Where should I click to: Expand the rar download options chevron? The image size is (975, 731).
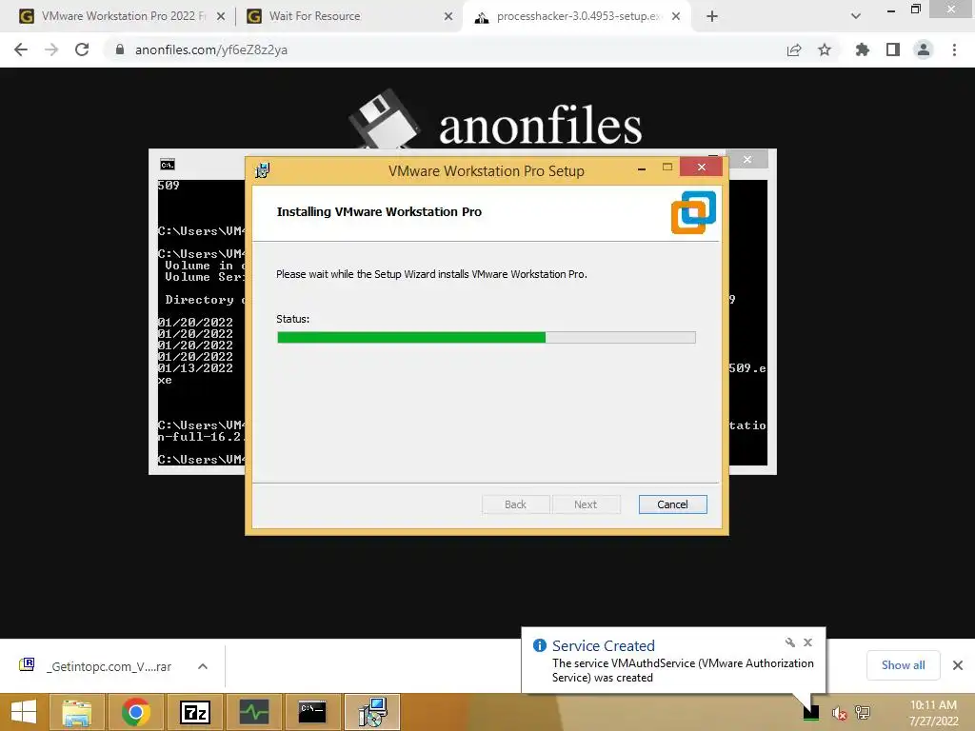coord(203,666)
